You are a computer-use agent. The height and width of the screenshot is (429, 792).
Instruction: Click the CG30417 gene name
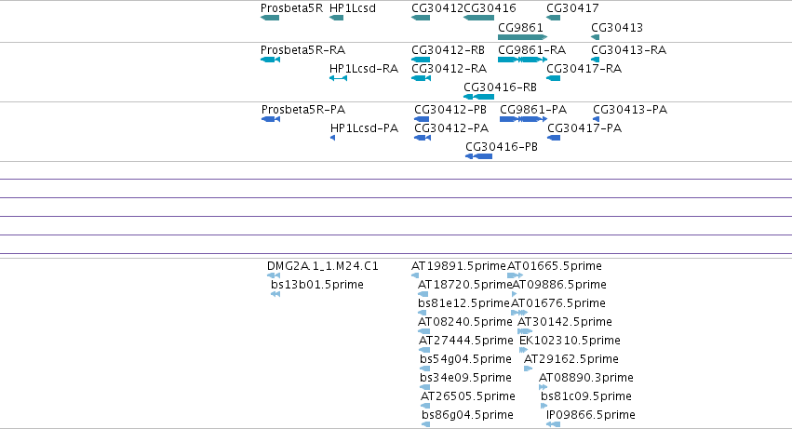572,8
